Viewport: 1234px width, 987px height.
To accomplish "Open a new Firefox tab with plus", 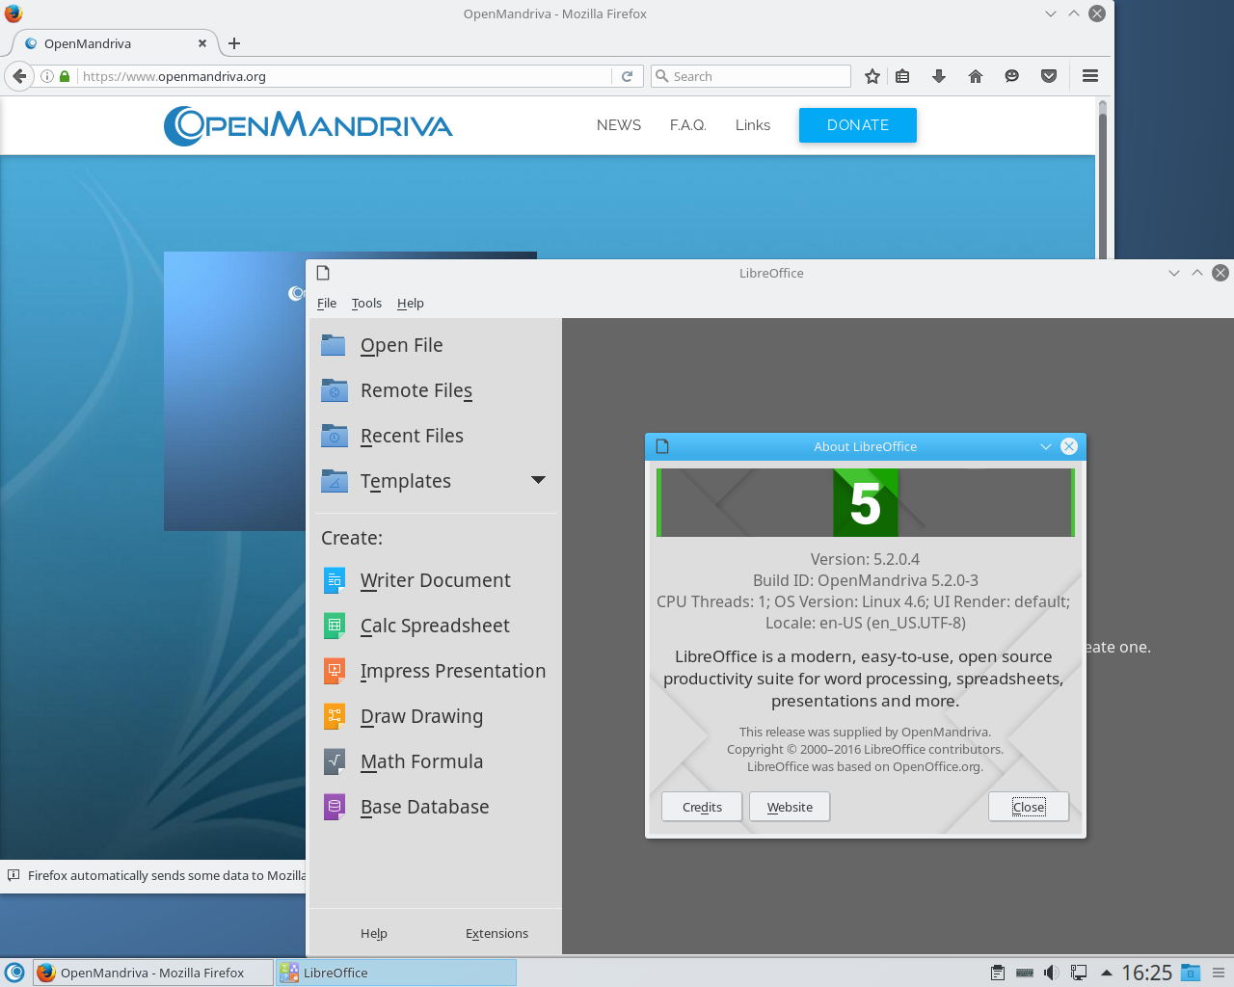I will coord(234,43).
